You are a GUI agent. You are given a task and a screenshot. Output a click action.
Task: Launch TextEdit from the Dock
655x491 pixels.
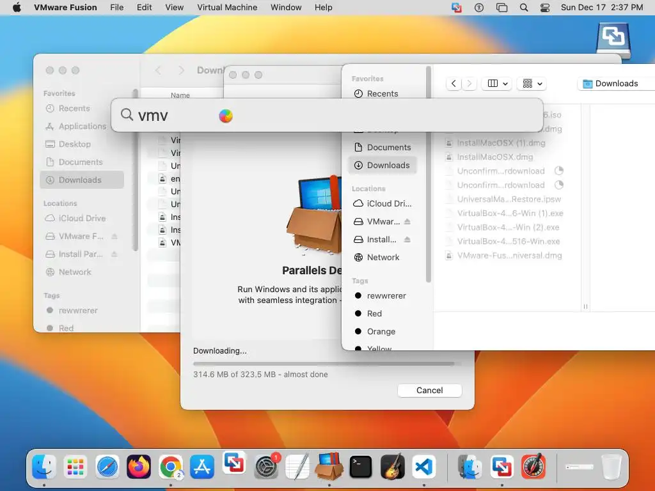coord(297,466)
